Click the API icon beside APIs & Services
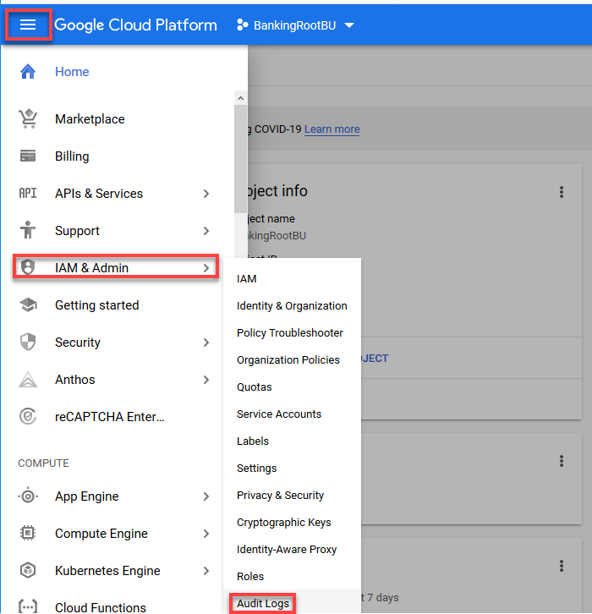This screenshot has width=592, height=614. 28,193
